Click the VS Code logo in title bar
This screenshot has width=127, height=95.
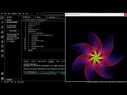(x=2, y=13)
